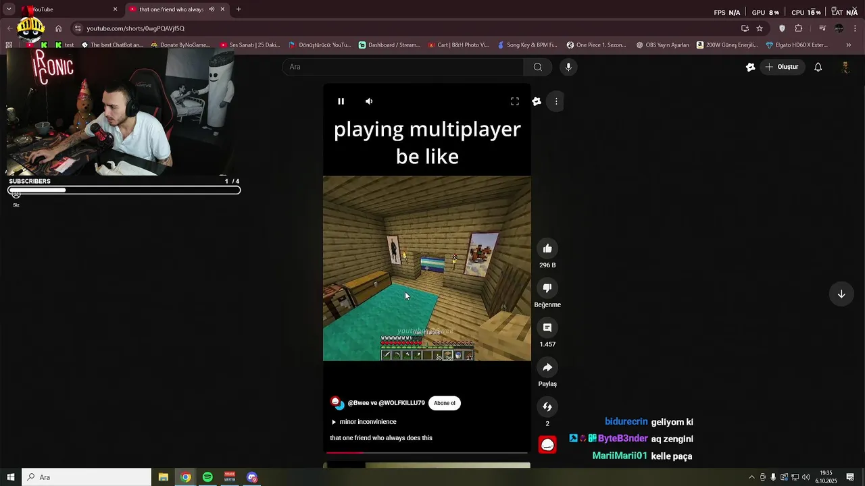
Task: Open the Chrome profile avatar
Action: pyautogui.click(x=839, y=28)
